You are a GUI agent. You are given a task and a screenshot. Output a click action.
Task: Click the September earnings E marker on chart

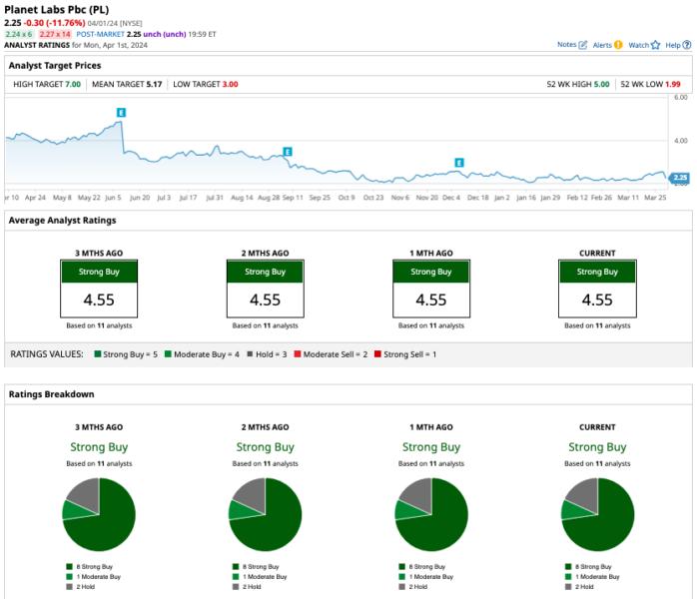[x=288, y=152]
